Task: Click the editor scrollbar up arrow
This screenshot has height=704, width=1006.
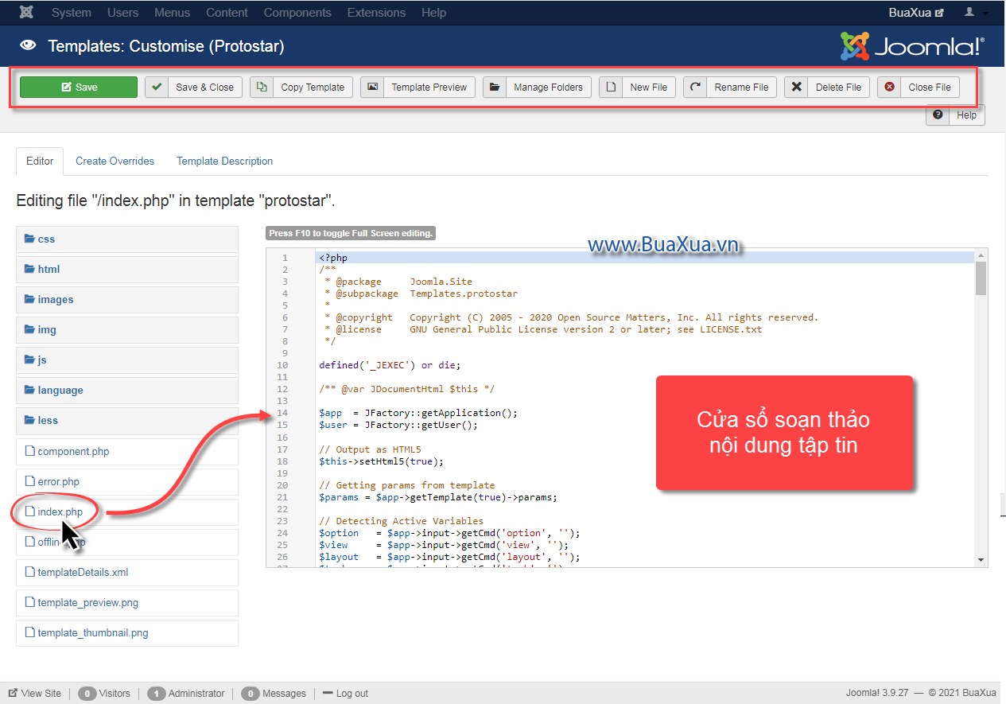Action: point(981,255)
